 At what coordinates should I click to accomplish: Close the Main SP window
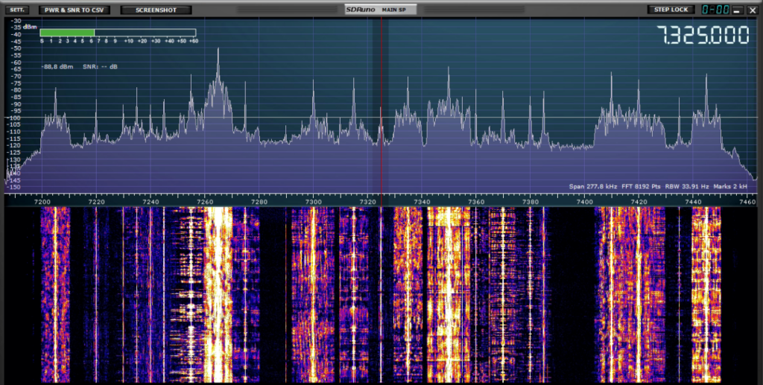pyautogui.click(x=753, y=10)
